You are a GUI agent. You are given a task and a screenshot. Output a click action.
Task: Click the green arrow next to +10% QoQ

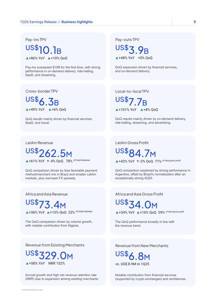(x=49, y=58)
